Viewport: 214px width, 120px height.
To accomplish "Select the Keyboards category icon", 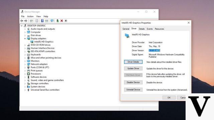I will pos(28,55).
